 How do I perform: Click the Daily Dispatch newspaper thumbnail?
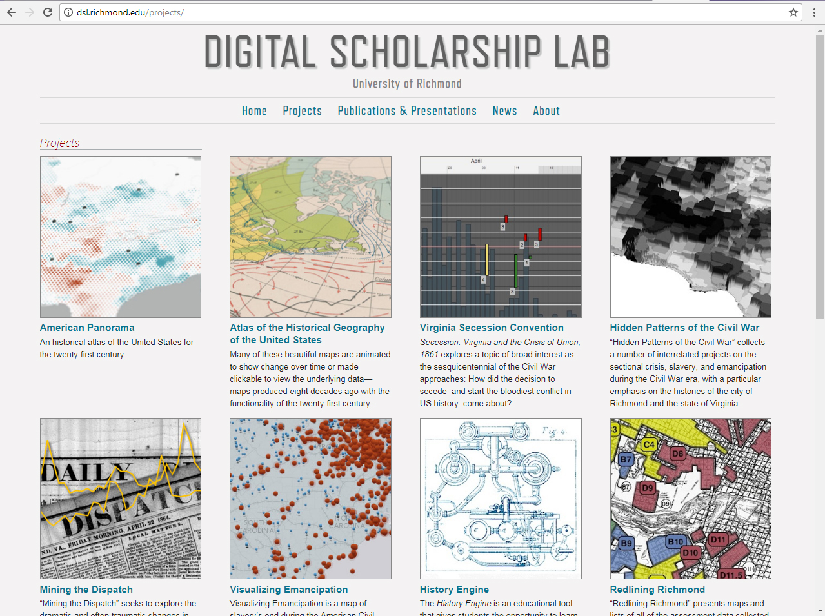[121, 499]
